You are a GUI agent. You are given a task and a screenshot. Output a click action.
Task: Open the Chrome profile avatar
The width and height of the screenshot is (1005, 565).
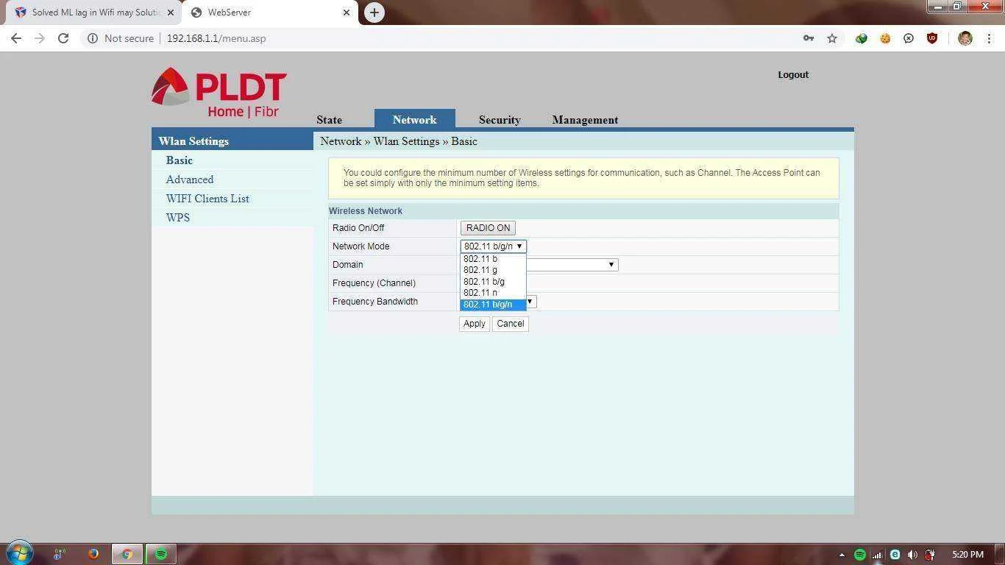point(965,38)
